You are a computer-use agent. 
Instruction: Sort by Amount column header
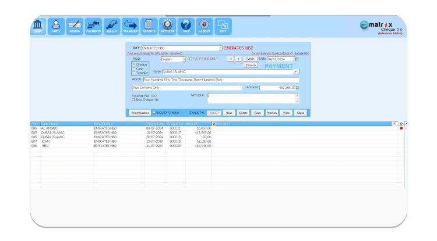tap(199, 124)
